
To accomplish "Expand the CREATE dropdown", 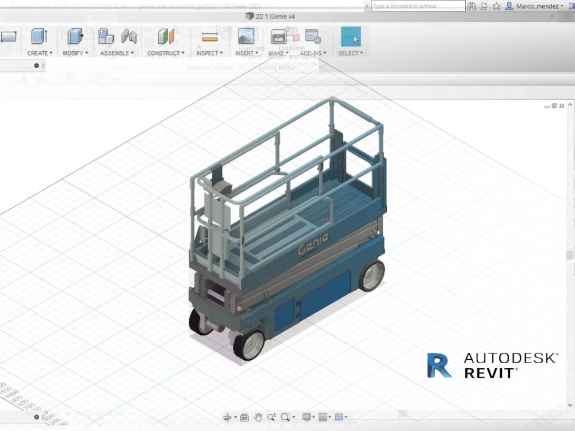I will pos(39,53).
